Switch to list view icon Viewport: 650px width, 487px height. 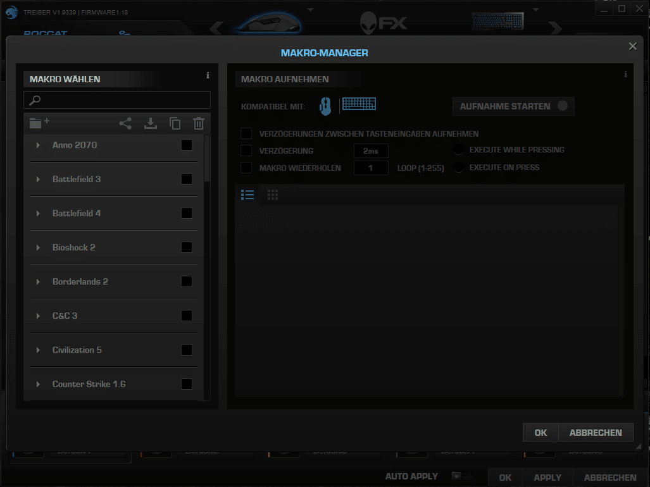click(x=247, y=195)
